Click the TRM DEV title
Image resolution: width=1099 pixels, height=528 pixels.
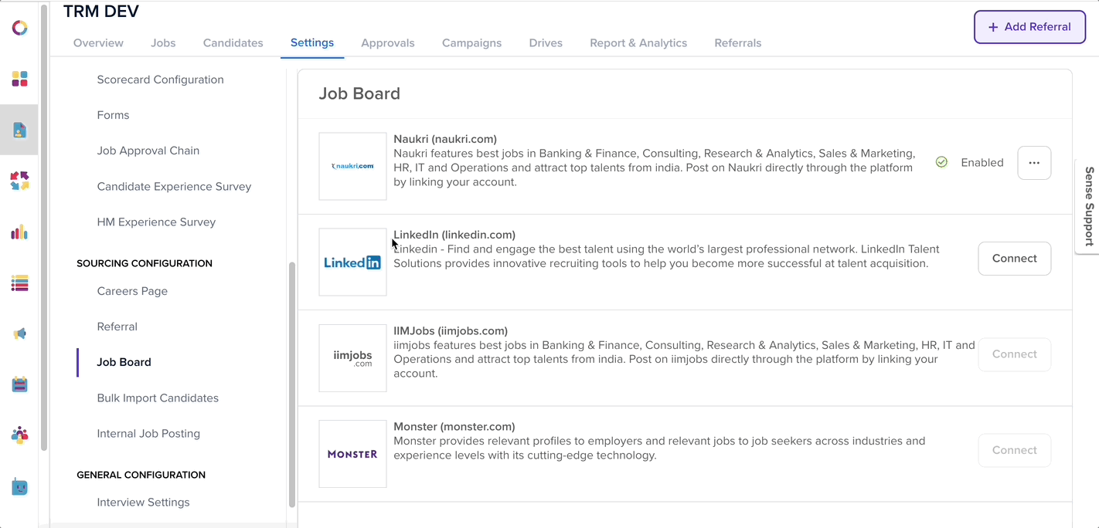[x=101, y=12]
